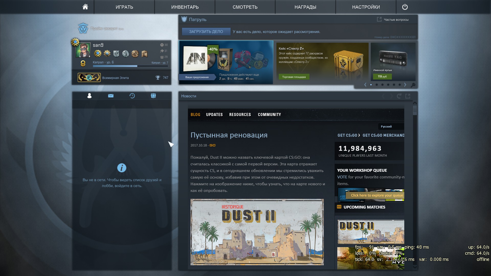This screenshot has width=491, height=276.
Task: Switch to the UPDATES tab
Action: click(x=214, y=114)
